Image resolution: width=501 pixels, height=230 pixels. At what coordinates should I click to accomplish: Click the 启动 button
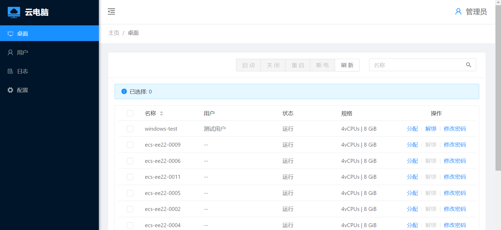click(x=248, y=65)
